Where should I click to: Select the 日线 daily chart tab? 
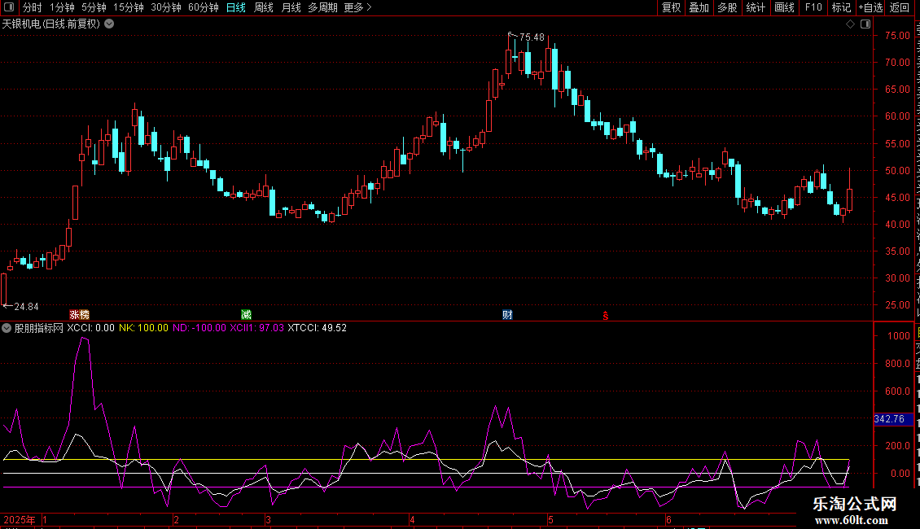coord(236,7)
